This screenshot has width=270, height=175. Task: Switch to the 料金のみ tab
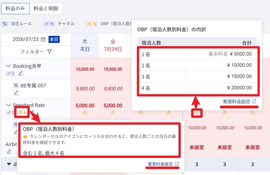click(15, 8)
